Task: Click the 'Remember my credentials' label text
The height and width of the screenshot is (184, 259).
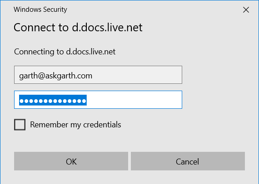Action: [x=75, y=125]
